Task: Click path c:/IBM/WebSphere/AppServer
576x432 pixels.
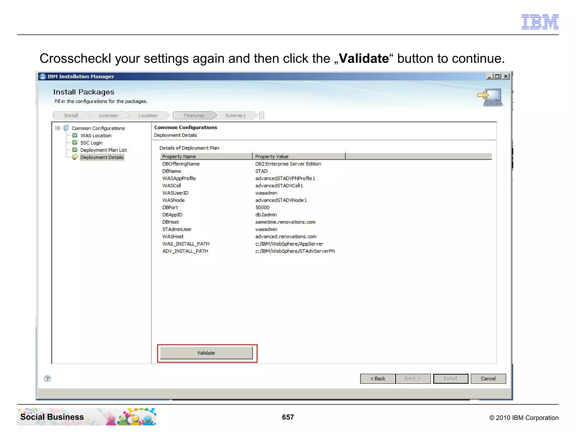Action: (289, 244)
